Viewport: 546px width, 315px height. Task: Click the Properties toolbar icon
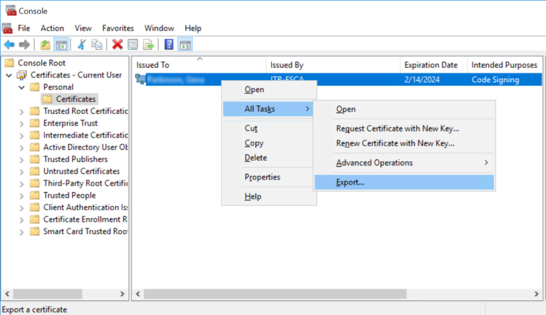point(133,45)
